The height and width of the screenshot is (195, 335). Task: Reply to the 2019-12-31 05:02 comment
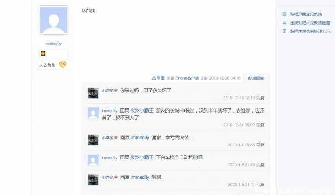point(260,125)
